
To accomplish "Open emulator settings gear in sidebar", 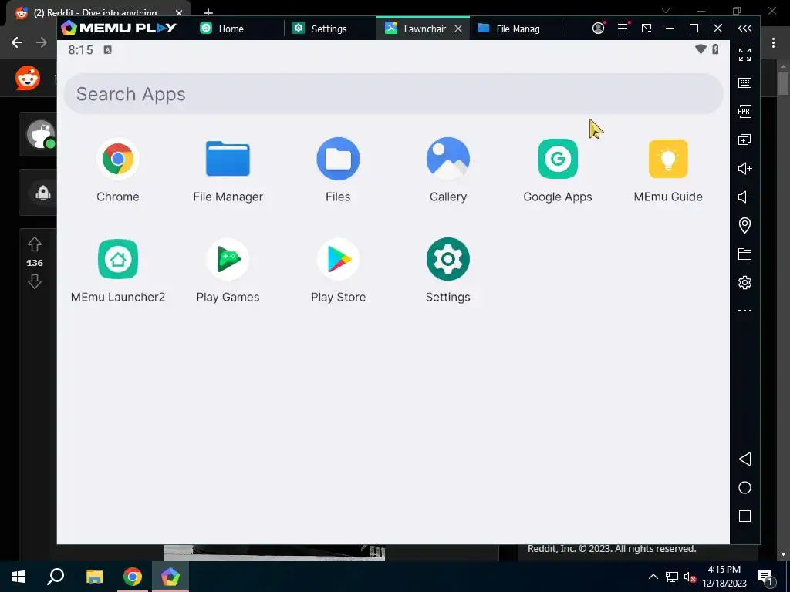I will coord(744,282).
